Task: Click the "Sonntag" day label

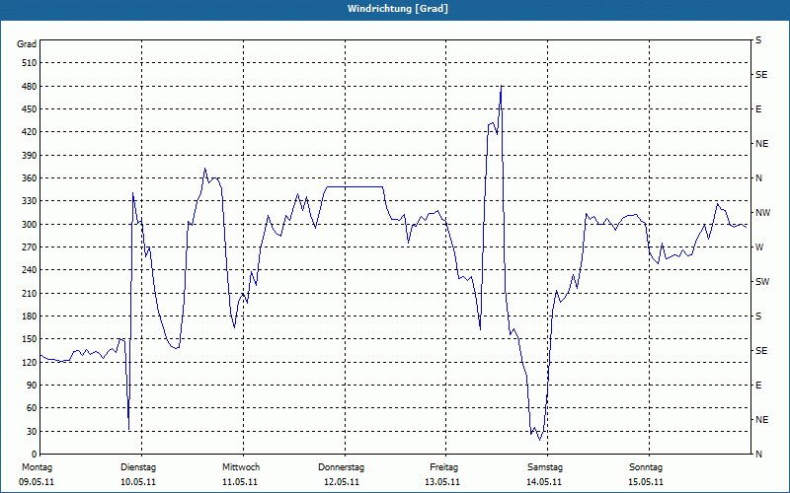Action: (x=646, y=467)
